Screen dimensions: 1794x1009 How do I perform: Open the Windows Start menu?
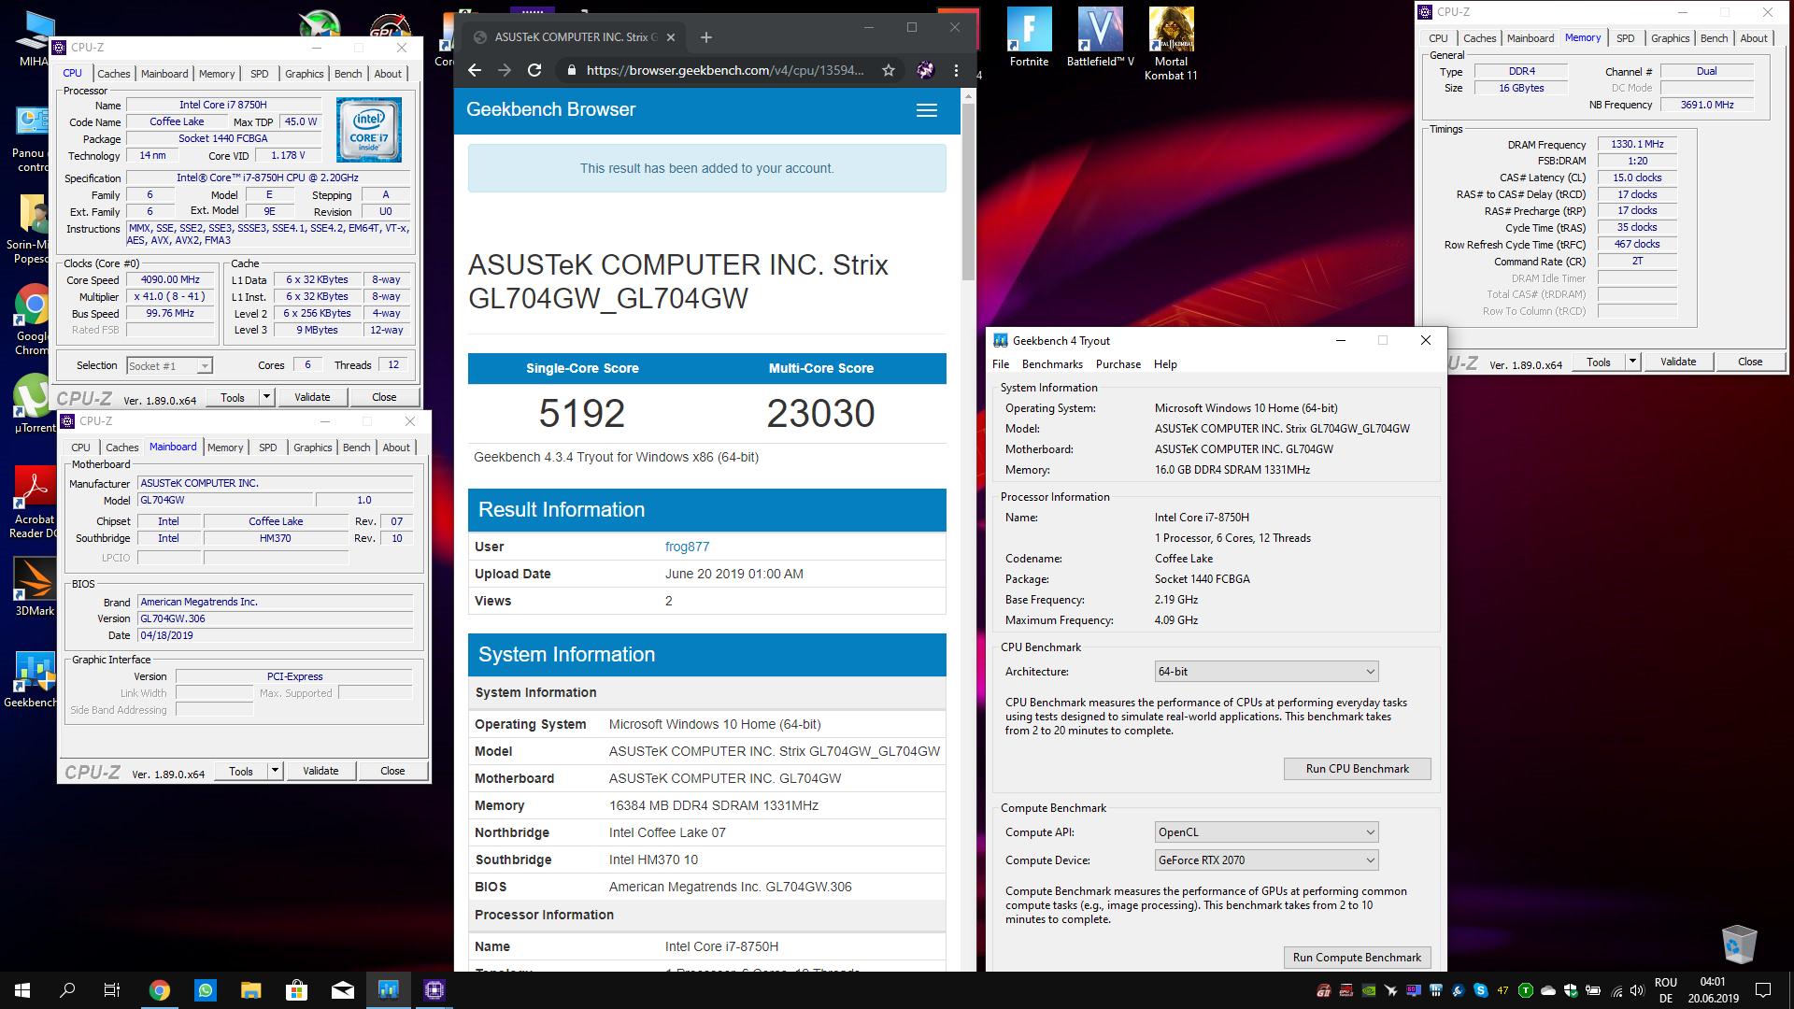22,990
